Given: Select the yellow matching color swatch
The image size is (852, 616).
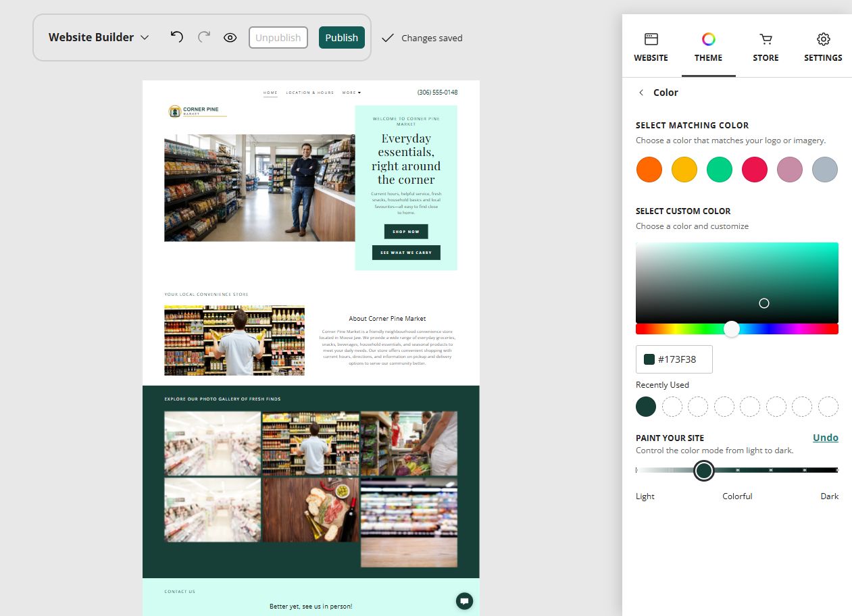Looking at the screenshot, I should (684, 170).
